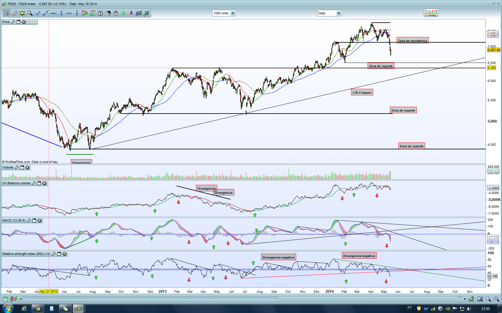The height and width of the screenshot is (313, 502).
Task: Insert a green up arrow marker
Action: point(123,13)
